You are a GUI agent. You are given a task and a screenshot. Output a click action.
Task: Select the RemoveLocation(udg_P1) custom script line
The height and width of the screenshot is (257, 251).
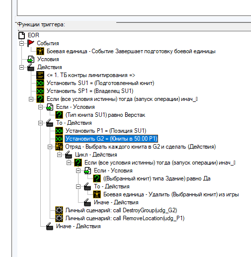[x=125, y=218]
